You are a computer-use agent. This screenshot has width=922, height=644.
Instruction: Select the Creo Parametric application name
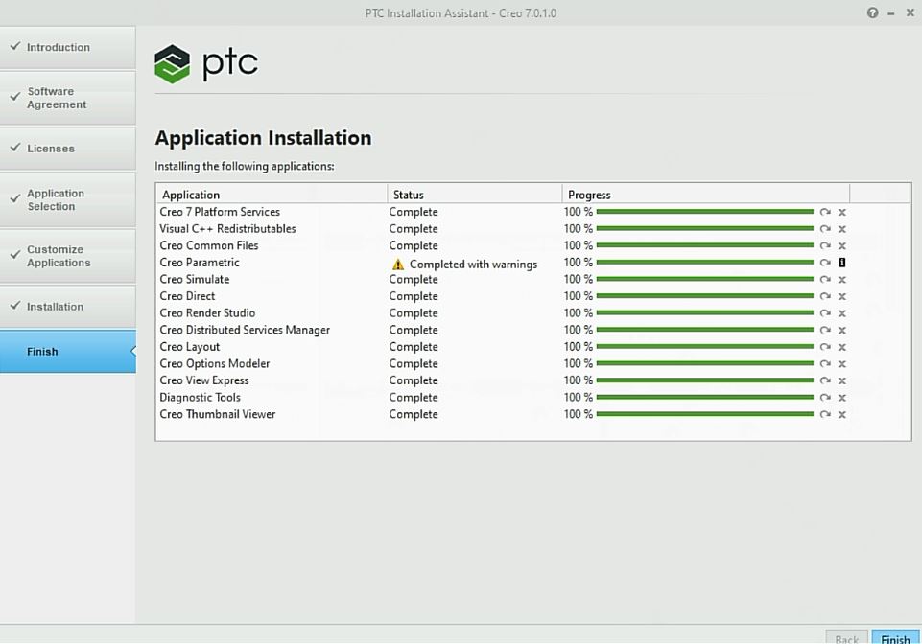coord(200,263)
